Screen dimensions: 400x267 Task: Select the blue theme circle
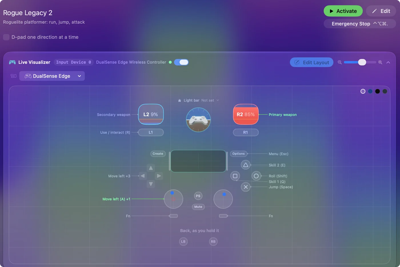click(370, 91)
